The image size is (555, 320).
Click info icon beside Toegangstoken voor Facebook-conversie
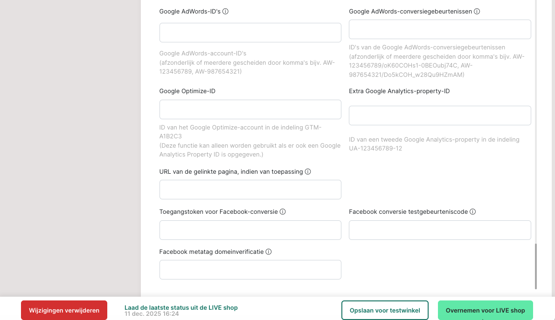(283, 212)
